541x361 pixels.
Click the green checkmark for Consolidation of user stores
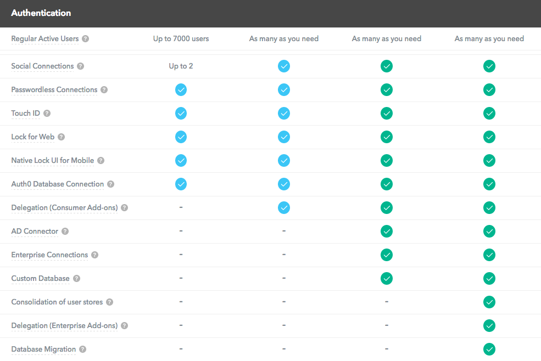coord(489,302)
